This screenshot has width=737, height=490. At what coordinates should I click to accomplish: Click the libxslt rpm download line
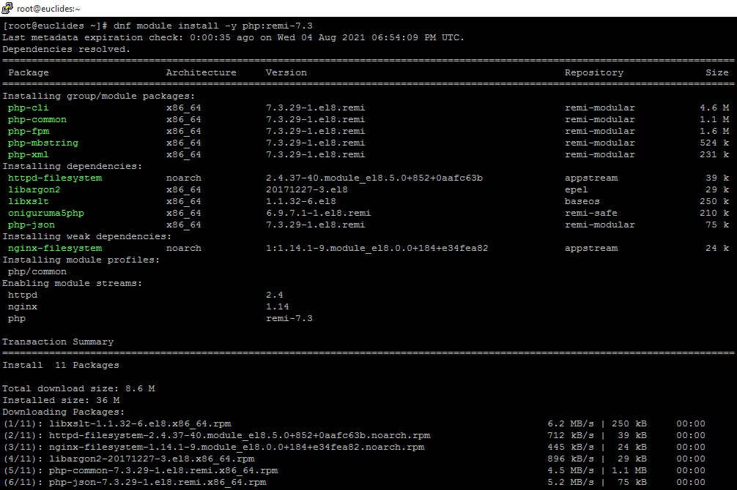[x=117, y=423]
